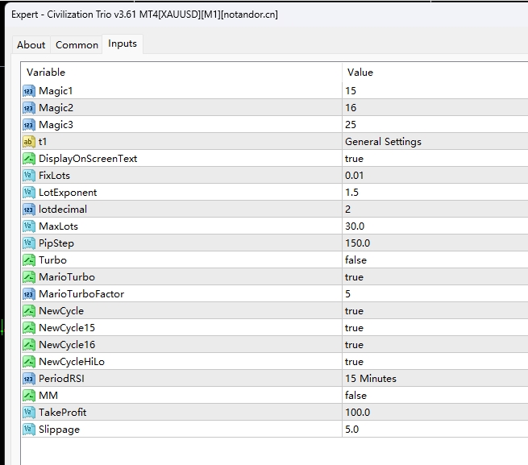This screenshot has height=465, width=528.
Task: Click the double-type icon beside TakeProfit
Action: [x=29, y=413]
